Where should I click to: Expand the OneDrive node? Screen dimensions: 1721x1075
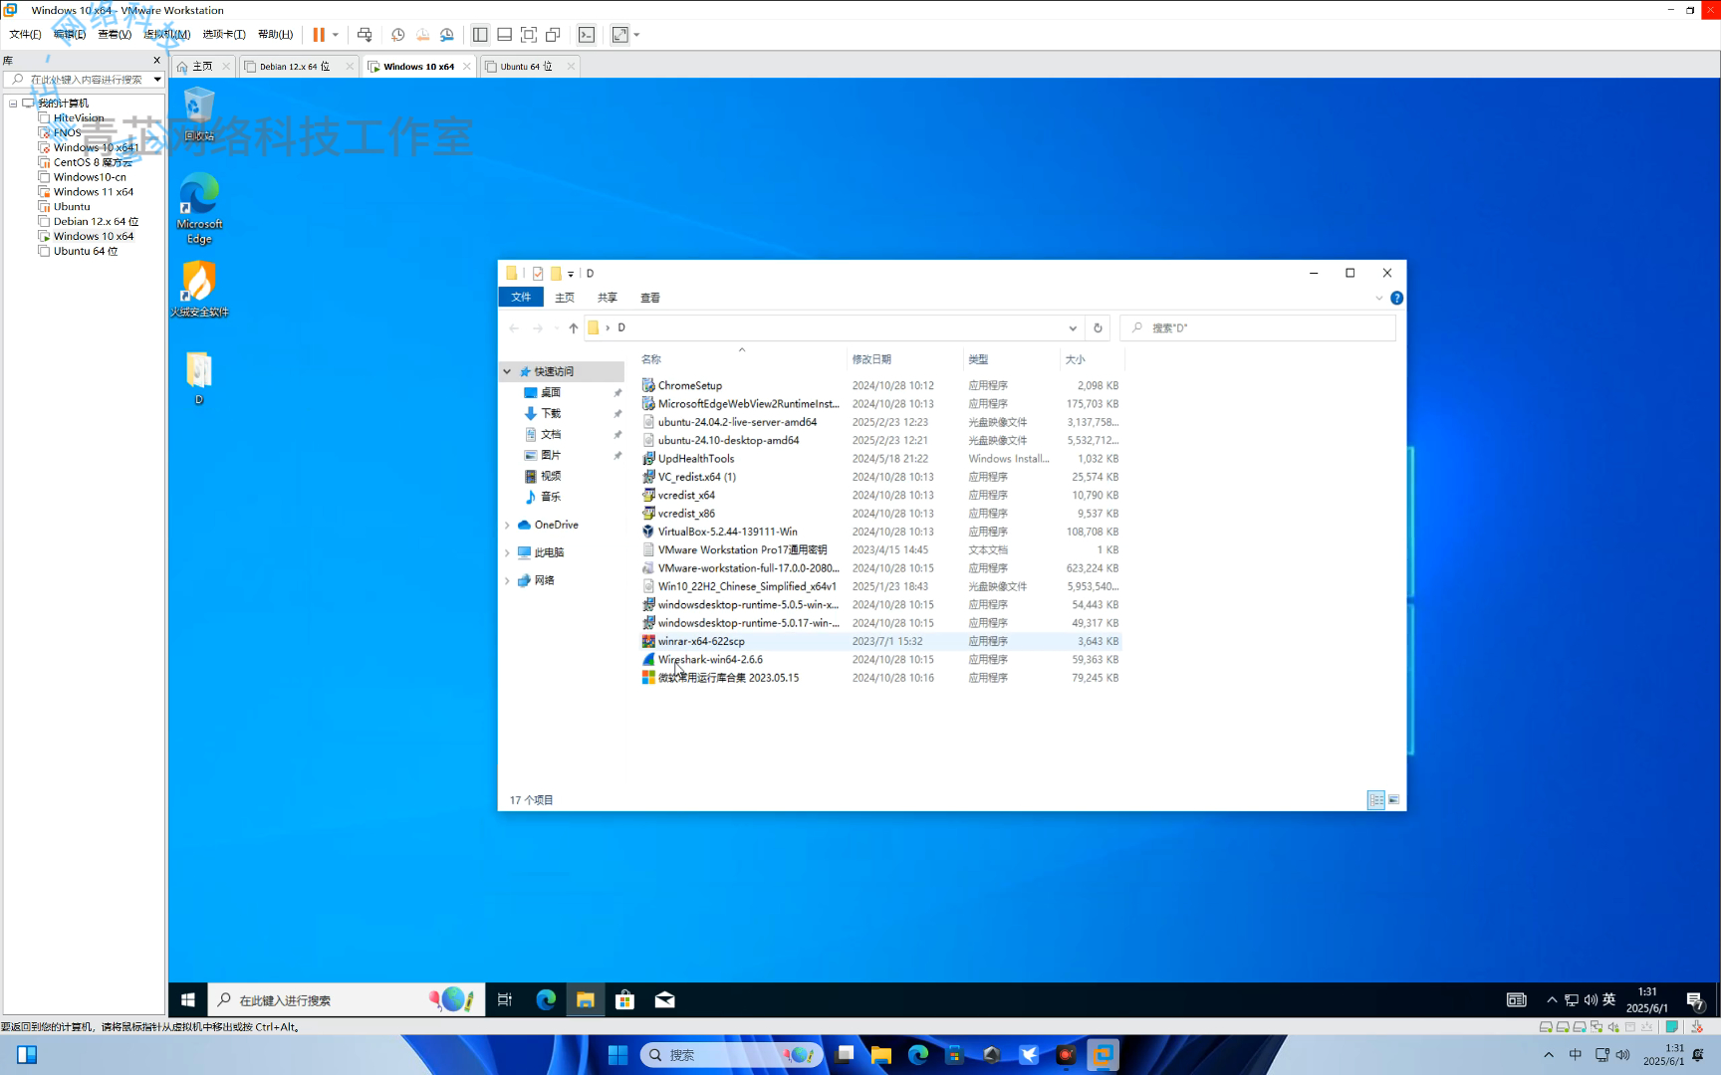pyautogui.click(x=507, y=526)
